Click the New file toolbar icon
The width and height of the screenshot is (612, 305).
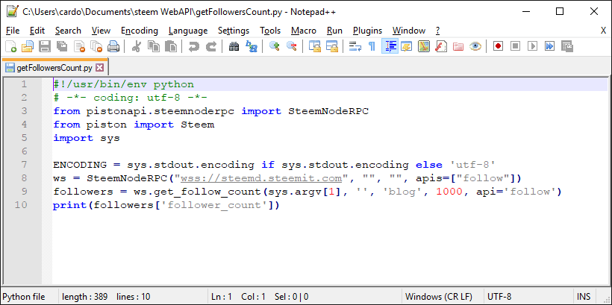(11, 46)
